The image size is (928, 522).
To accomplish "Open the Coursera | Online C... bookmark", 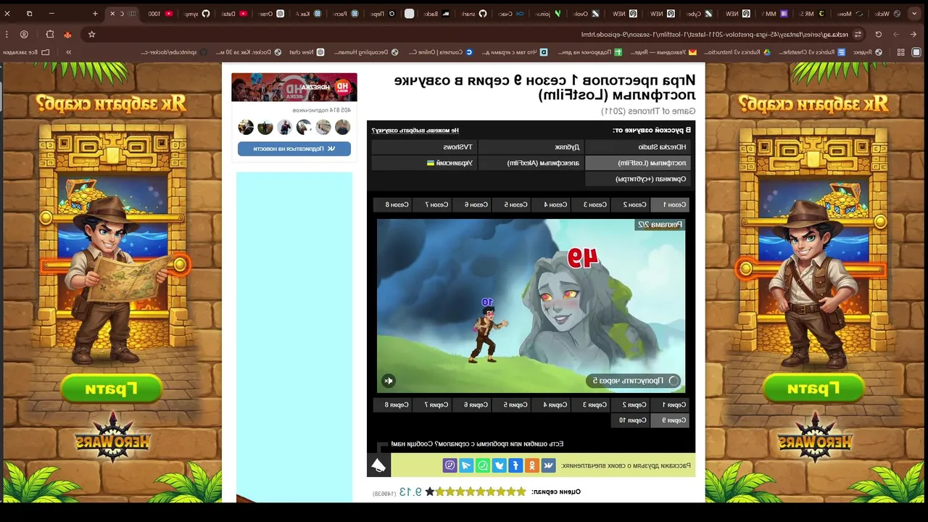I will pyautogui.click(x=441, y=52).
